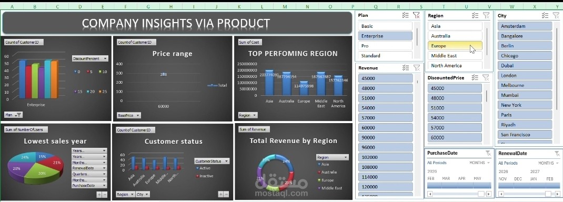Screen dimensions: 563x202
Task: Click Count of CustomerID button on Price range
Action: 136,42
